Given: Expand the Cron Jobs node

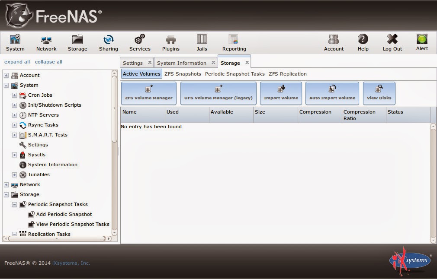Looking at the screenshot, I should click(x=14, y=95).
